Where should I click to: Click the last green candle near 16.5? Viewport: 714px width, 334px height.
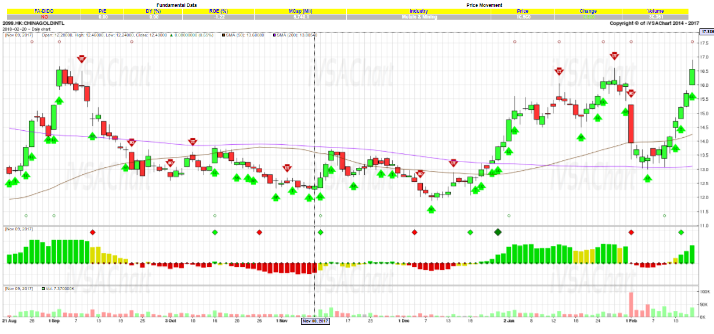[x=692, y=76]
